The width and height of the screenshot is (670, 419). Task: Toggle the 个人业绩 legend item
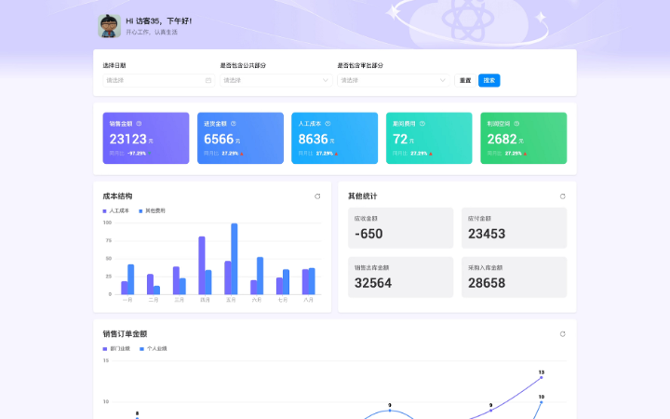click(153, 349)
